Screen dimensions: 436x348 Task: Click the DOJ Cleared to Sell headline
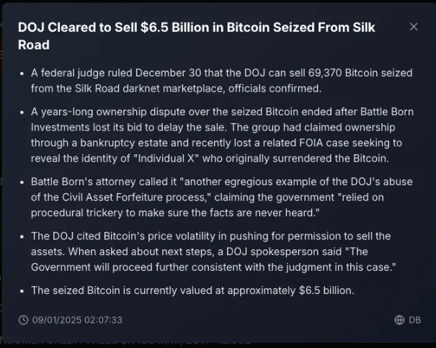click(196, 36)
